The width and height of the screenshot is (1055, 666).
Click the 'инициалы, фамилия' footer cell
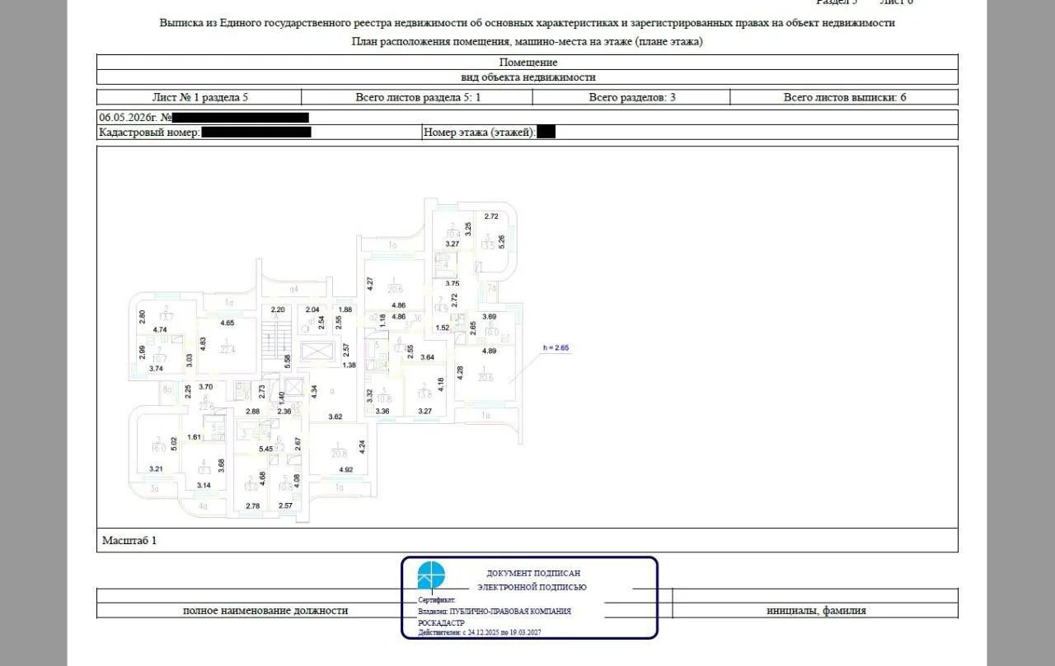816,611
